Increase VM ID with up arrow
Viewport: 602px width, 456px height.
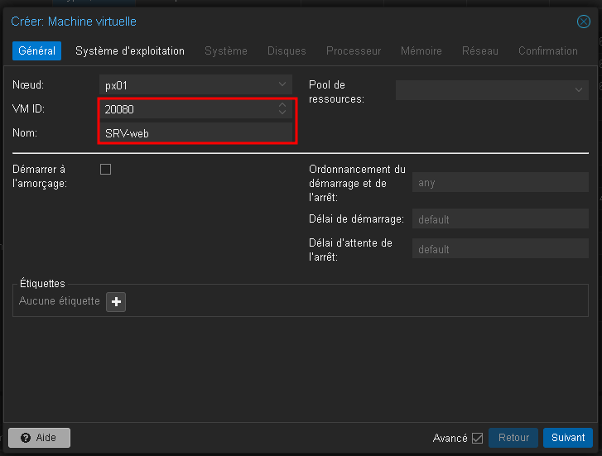coord(282,104)
